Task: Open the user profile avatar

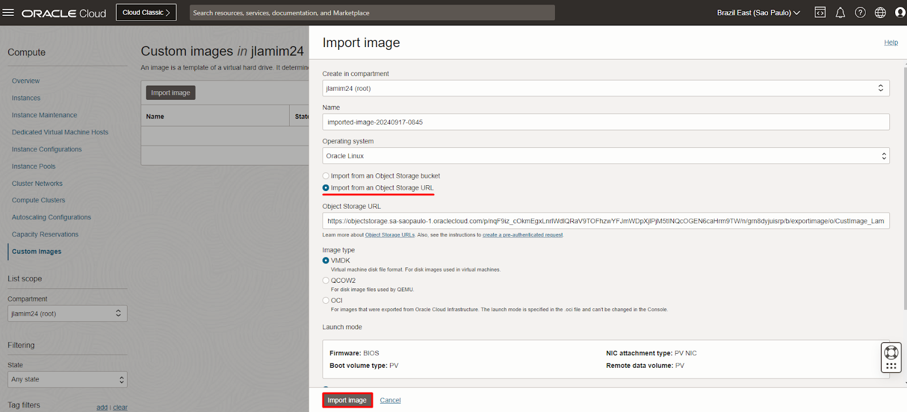Action: coord(900,12)
